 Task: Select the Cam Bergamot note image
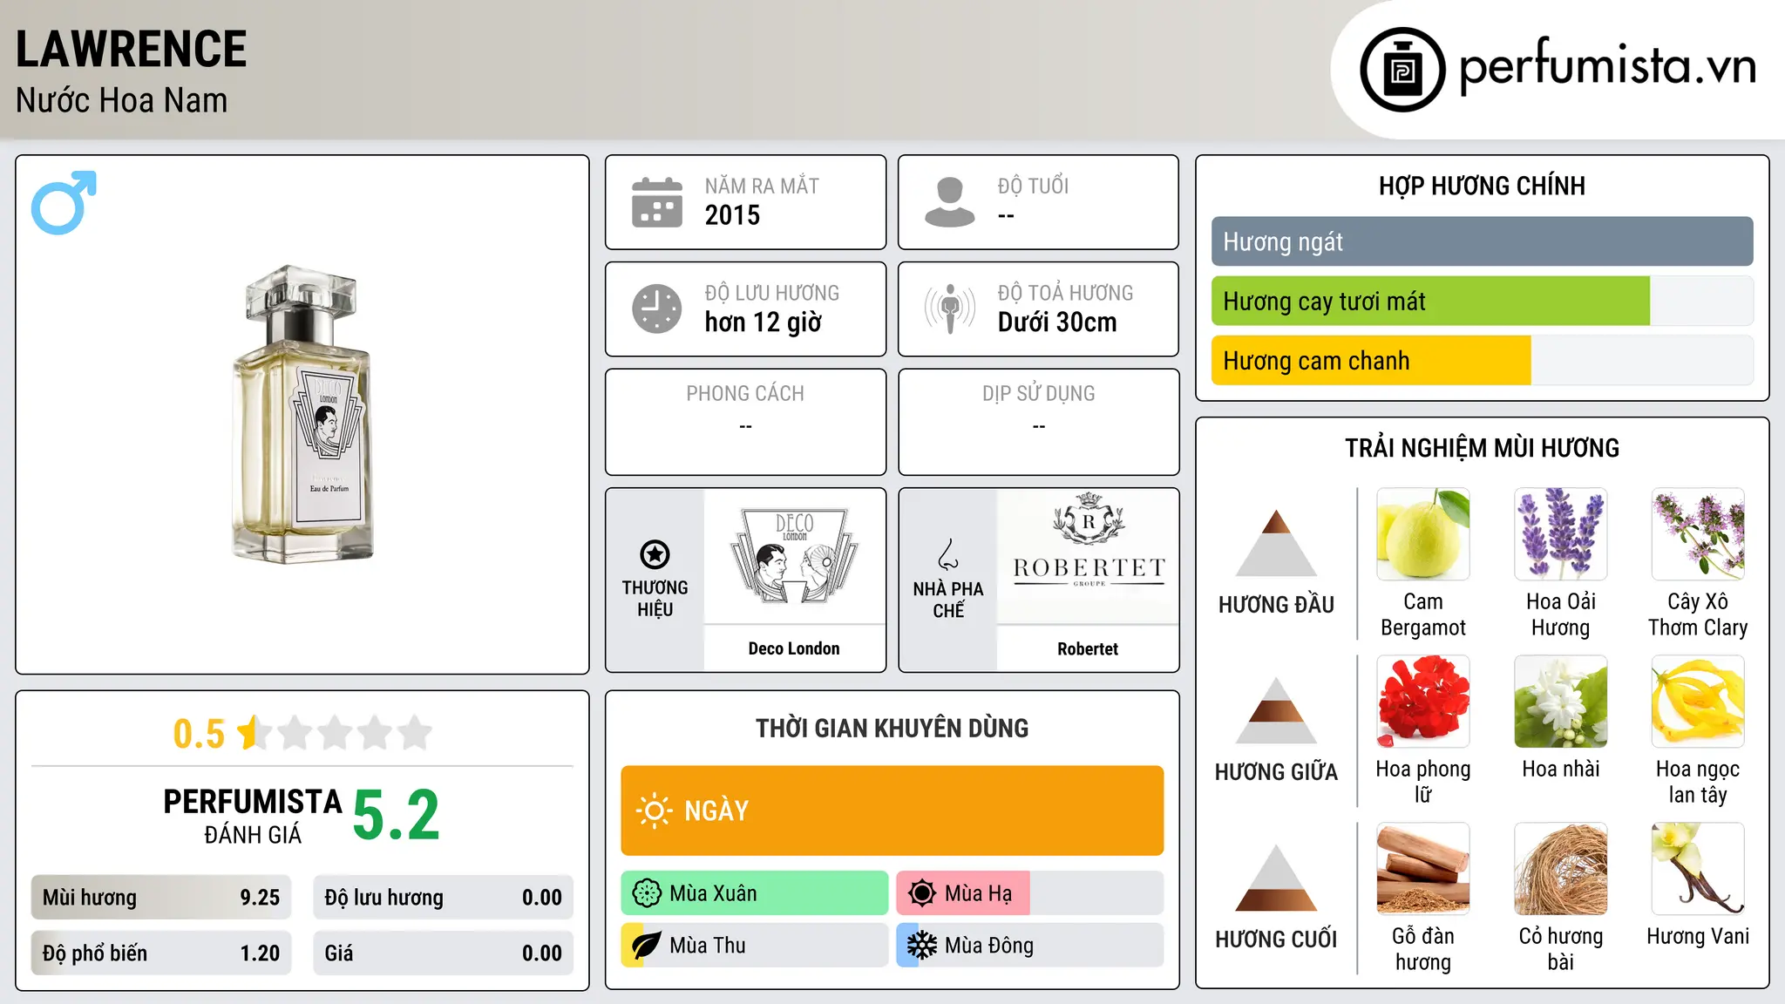click(1423, 534)
